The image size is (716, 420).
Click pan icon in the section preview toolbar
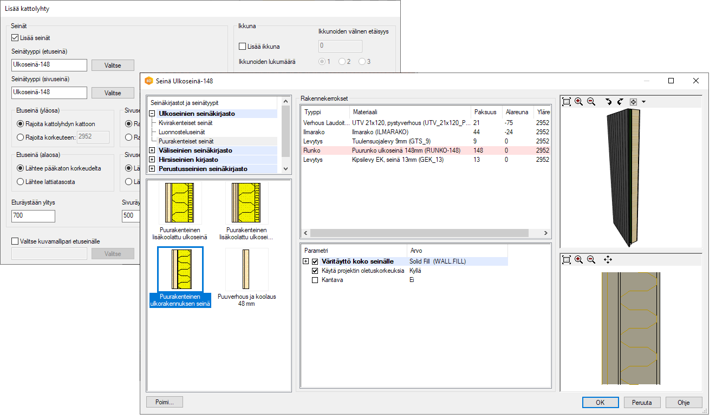pos(608,260)
